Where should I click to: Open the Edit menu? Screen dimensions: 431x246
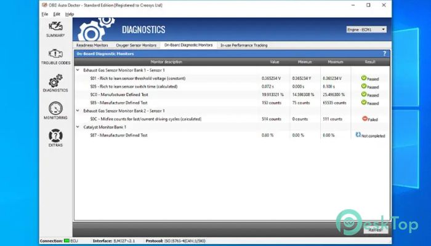[57, 14]
